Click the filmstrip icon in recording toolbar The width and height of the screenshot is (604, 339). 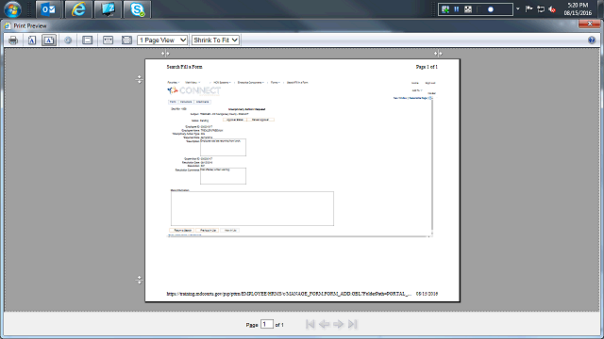[468, 9]
